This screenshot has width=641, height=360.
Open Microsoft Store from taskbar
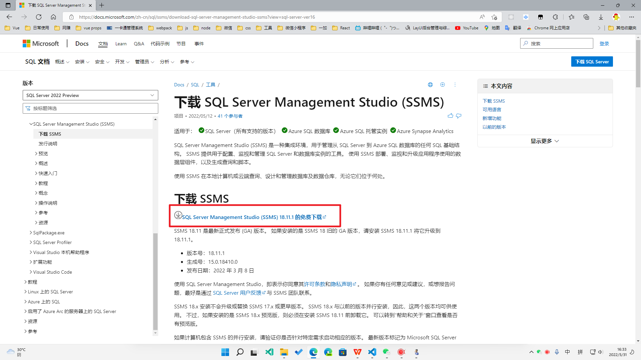point(343,352)
